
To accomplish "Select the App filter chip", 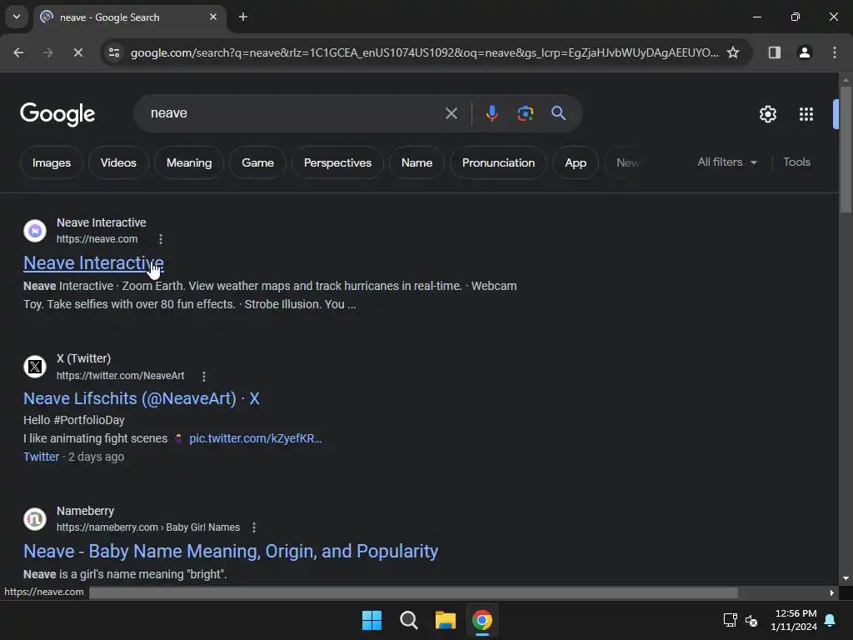I will point(576,162).
